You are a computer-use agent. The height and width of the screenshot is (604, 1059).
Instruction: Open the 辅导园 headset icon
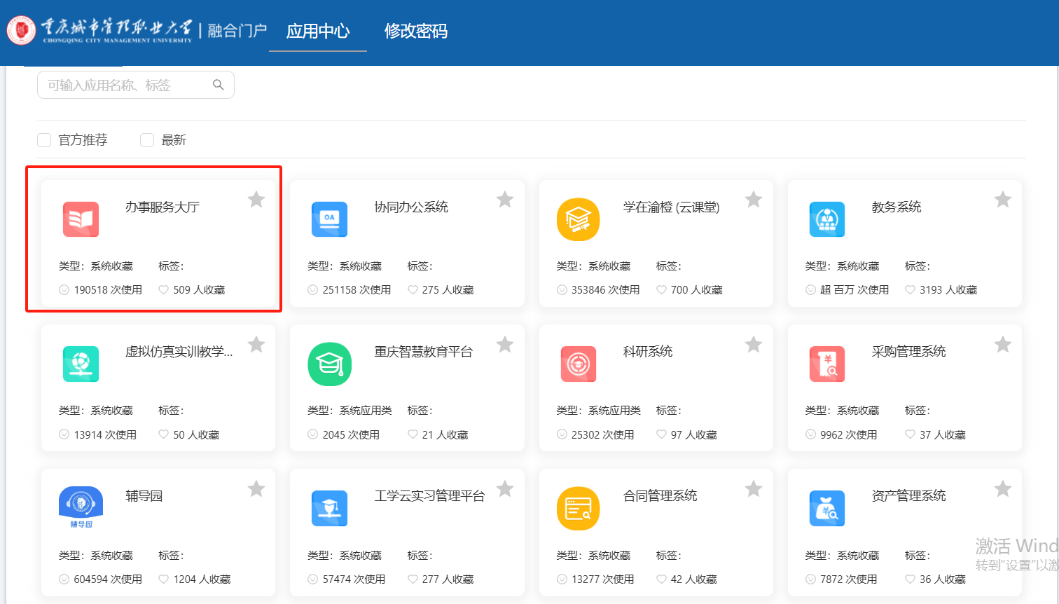pyautogui.click(x=81, y=506)
